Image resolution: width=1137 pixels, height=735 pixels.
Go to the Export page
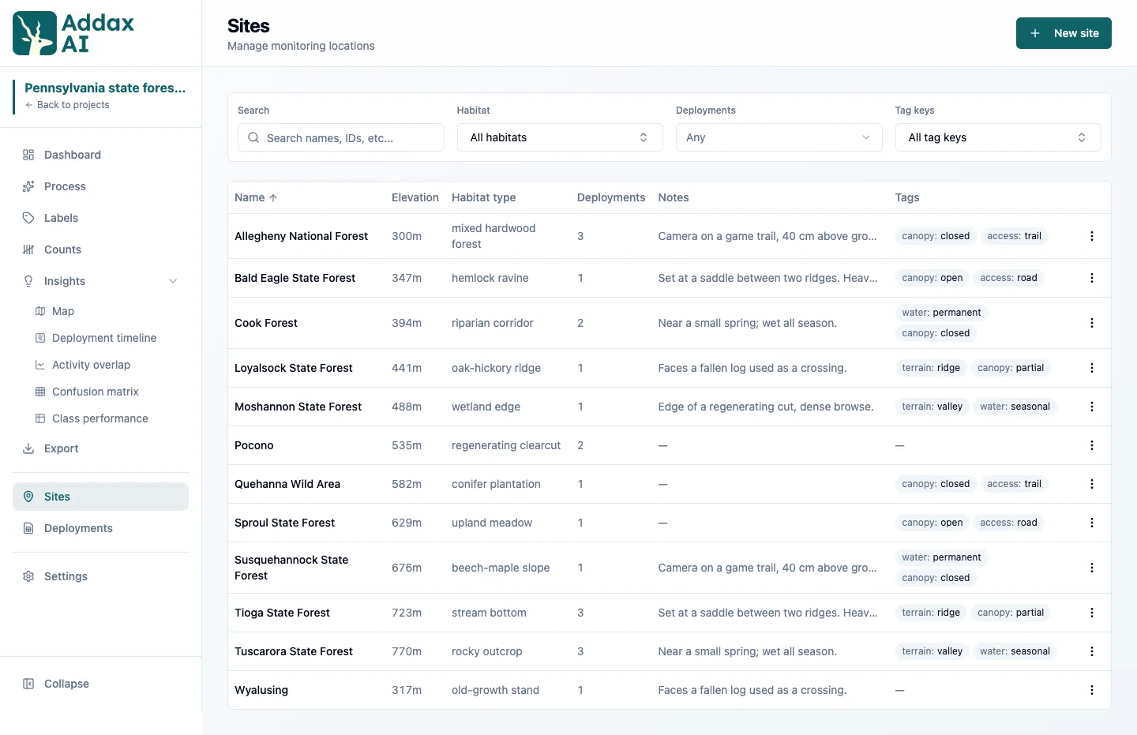click(100, 448)
